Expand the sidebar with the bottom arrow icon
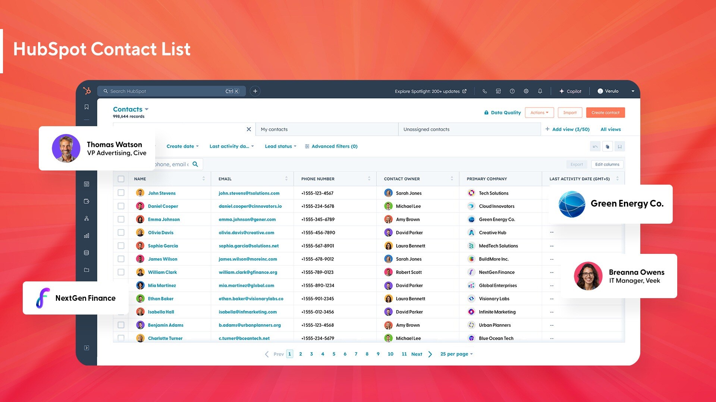Screen dimensions: 716x402 point(87,348)
